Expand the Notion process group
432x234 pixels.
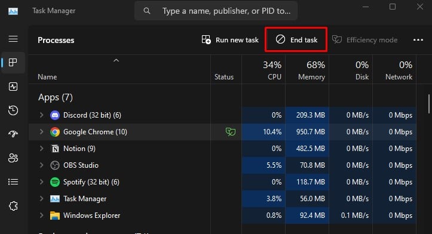[x=41, y=149]
